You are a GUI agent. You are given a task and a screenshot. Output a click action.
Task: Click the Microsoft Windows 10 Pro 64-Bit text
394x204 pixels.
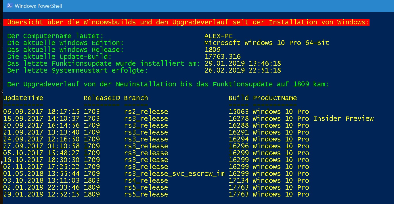(x=267, y=43)
